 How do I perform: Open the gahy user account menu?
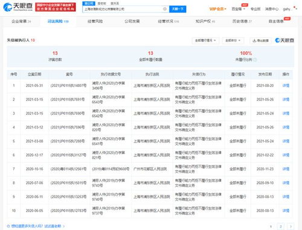pyautogui.click(x=289, y=9)
